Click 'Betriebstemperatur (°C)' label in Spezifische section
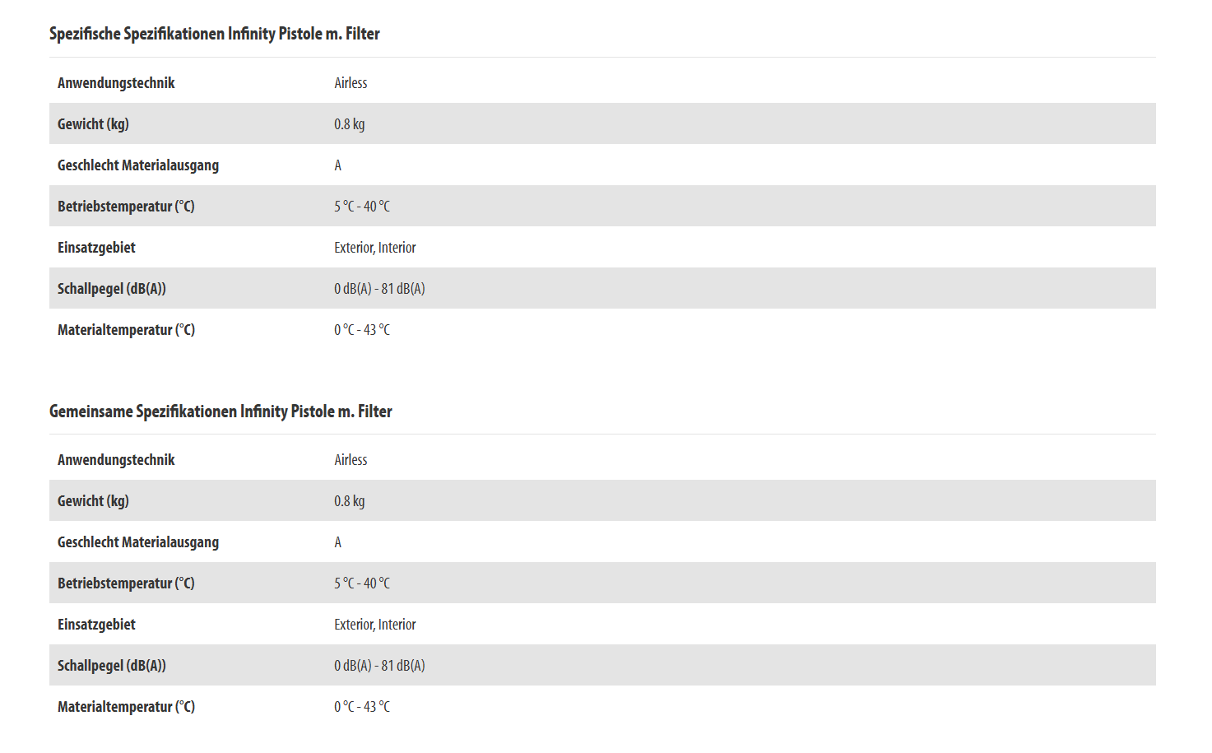1212x753 pixels. coord(126,206)
